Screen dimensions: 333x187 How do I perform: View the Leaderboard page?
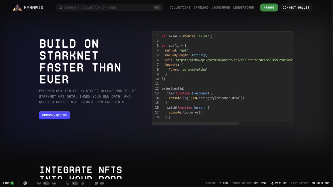pyautogui.click(x=243, y=7)
